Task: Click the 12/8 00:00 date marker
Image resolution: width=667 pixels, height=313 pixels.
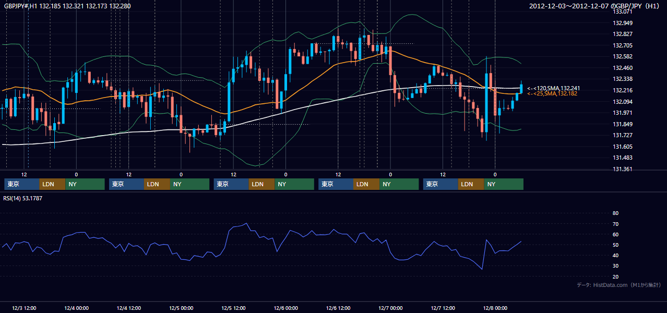Action: 495,308
